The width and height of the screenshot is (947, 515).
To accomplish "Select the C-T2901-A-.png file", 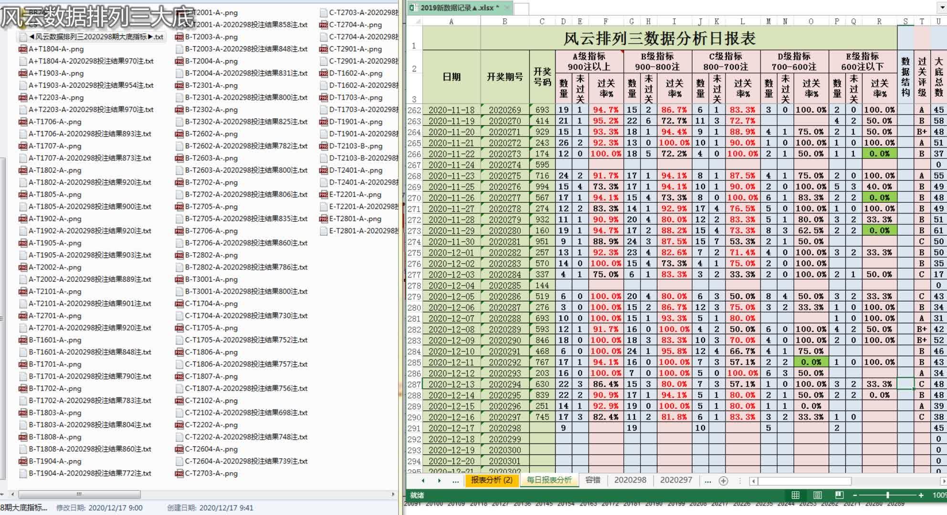I will 351,49.
